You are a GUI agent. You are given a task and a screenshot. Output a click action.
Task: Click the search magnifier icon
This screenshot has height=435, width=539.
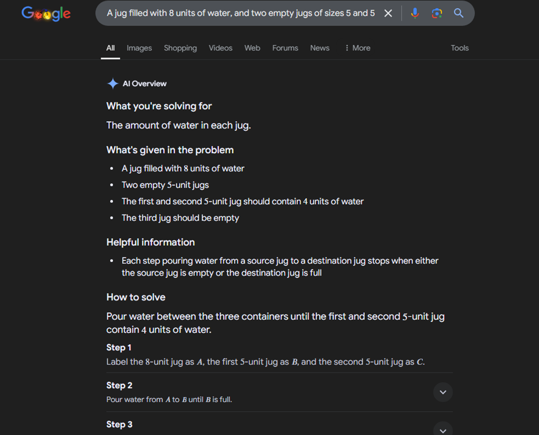click(458, 13)
